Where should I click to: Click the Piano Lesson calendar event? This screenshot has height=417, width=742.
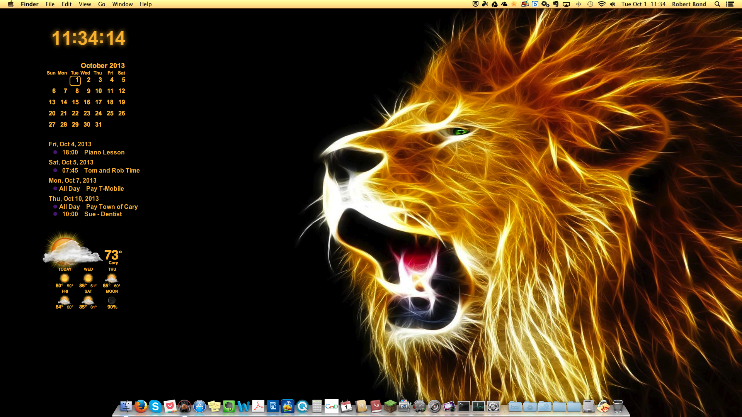click(104, 153)
